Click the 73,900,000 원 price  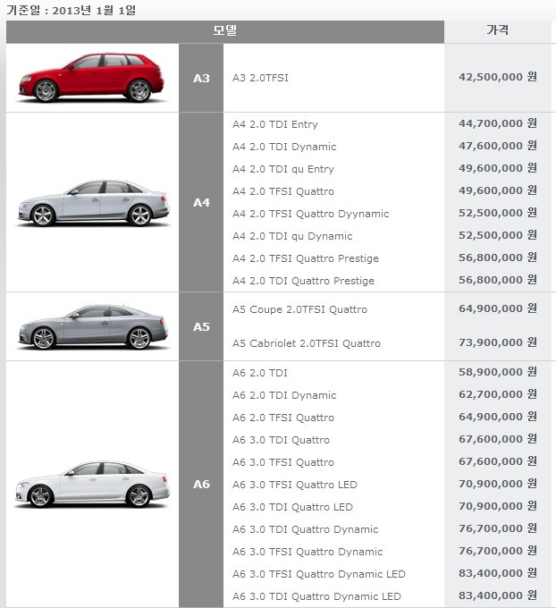click(x=498, y=342)
